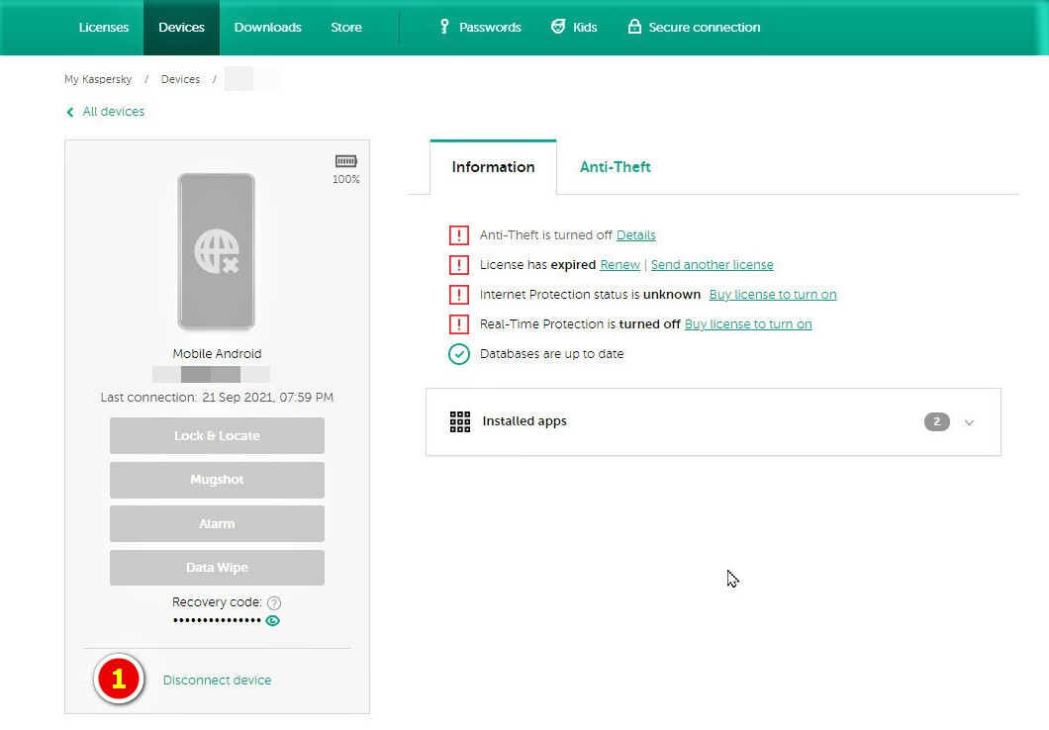This screenshot has width=1049, height=730.
Task: Click the Installed apps heading
Action: point(524,421)
